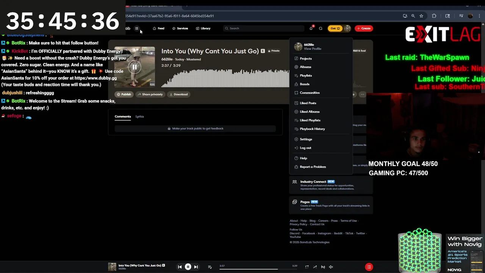Viewport: 485px width, 273px height.
Task: Switch to the Lyrics tab
Action: point(140,116)
